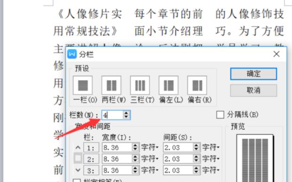
Task: Select the 偏左(L) left-weighted preset icon
Action: pyautogui.click(x=169, y=85)
